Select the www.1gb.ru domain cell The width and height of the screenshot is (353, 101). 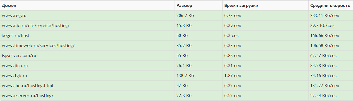point(87,76)
